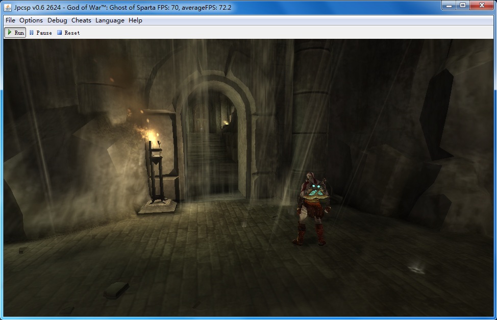Image resolution: width=497 pixels, height=320 pixels.
Task: Minimize the Jpcsp window
Action: coord(449,5)
